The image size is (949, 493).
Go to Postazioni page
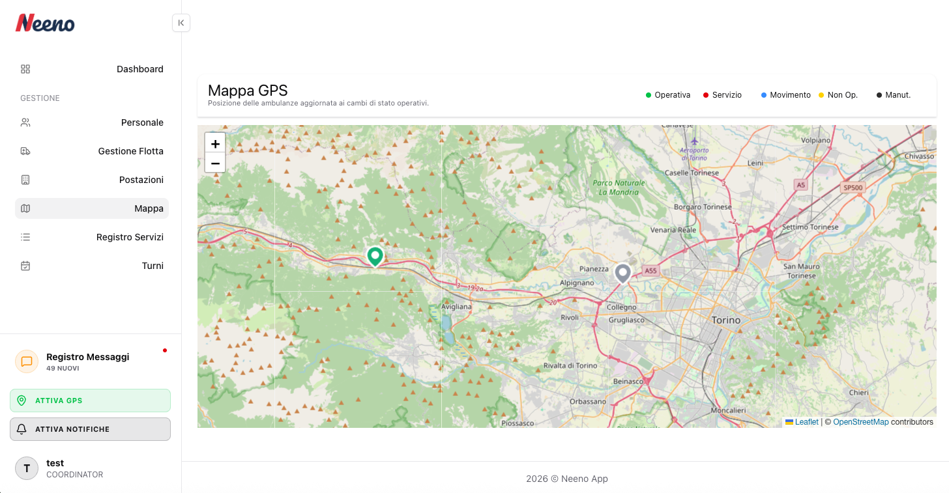[92, 180]
